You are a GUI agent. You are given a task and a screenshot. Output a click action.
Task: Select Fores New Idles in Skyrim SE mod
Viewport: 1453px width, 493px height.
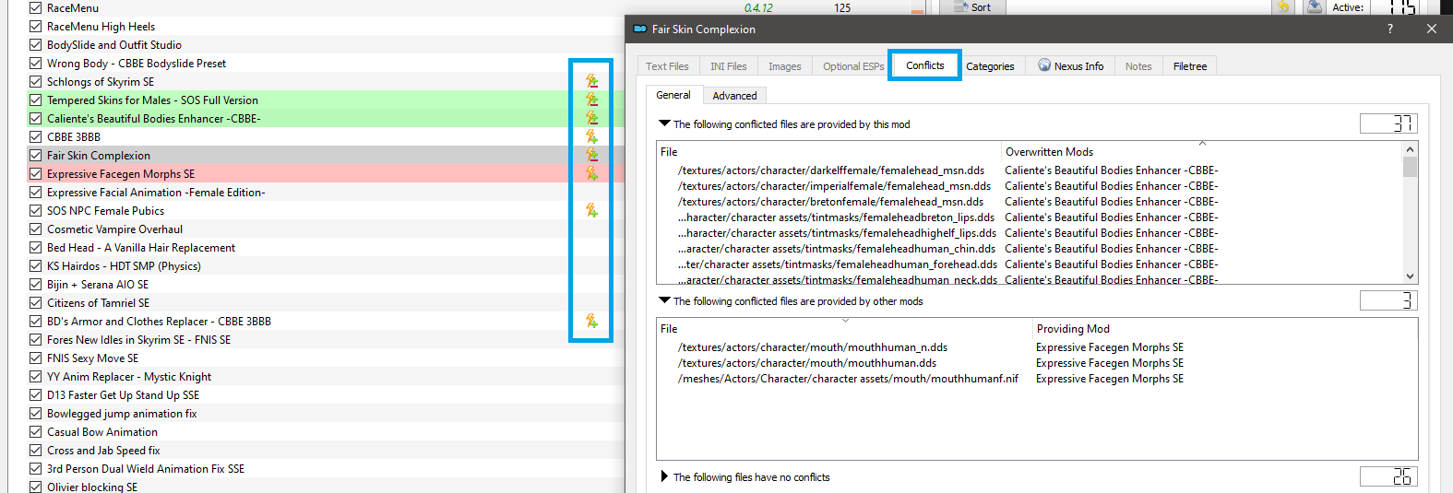326,339
